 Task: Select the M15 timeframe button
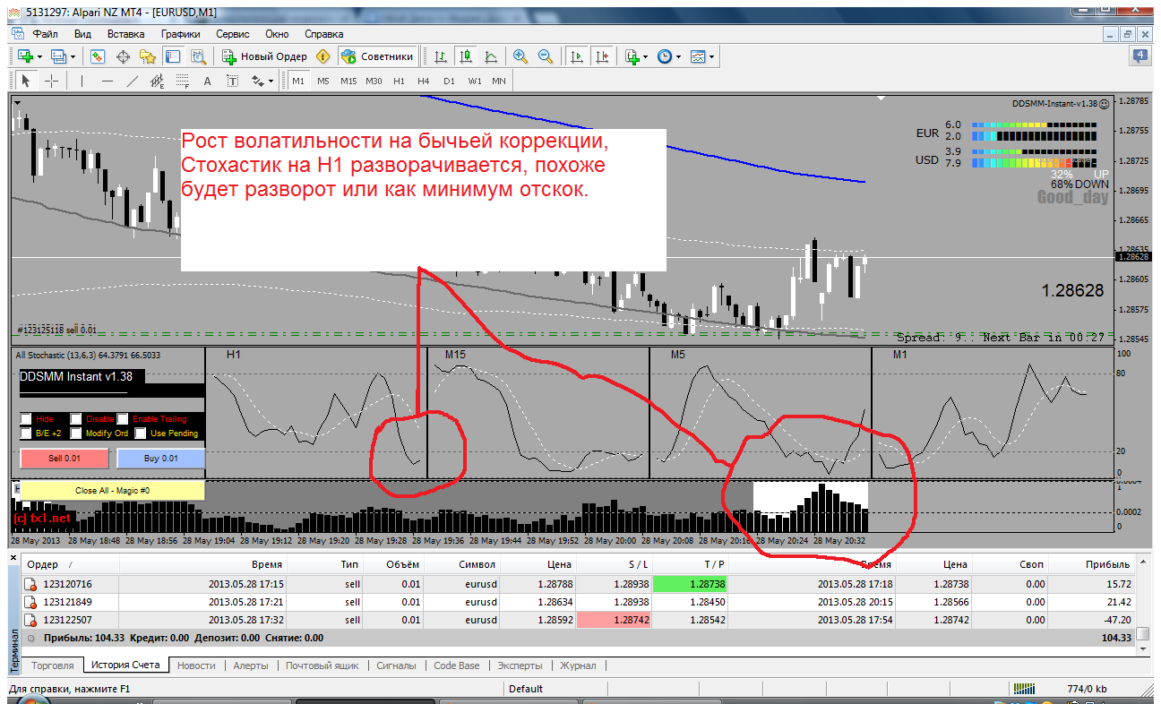pos(348,81)
